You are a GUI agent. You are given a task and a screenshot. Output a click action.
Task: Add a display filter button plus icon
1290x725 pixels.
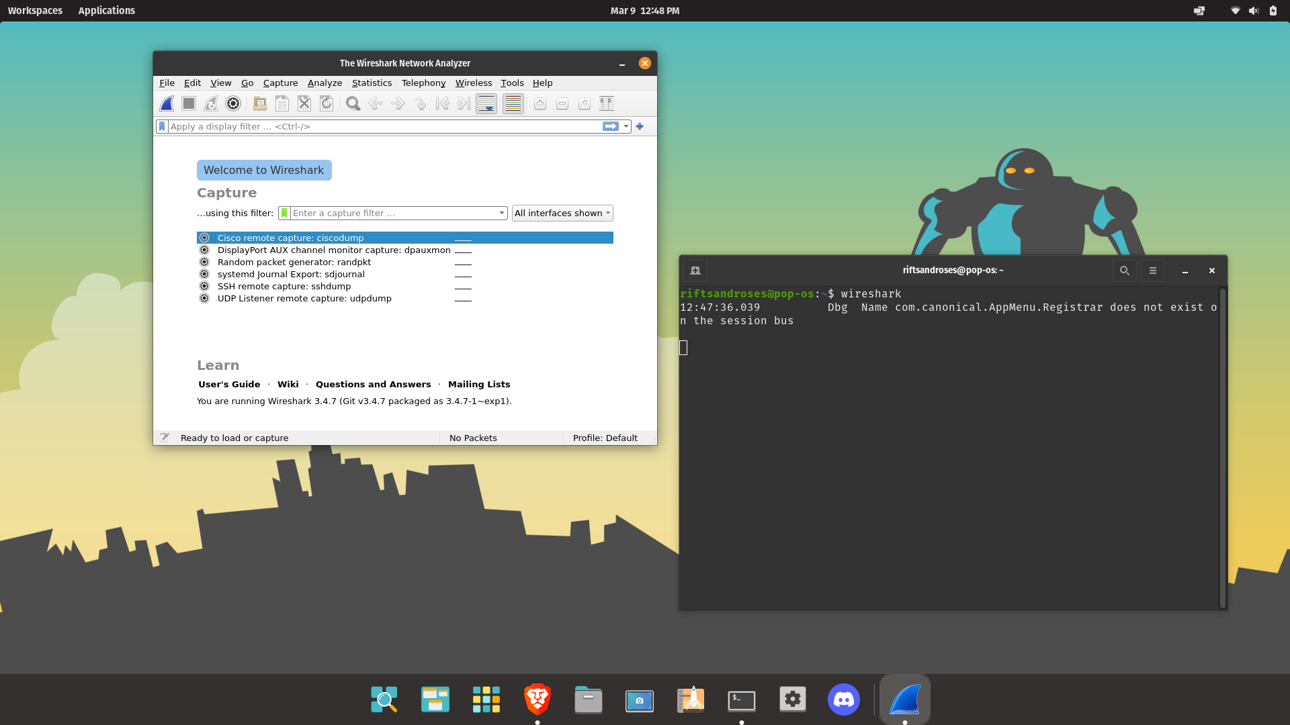pos(640,126)
